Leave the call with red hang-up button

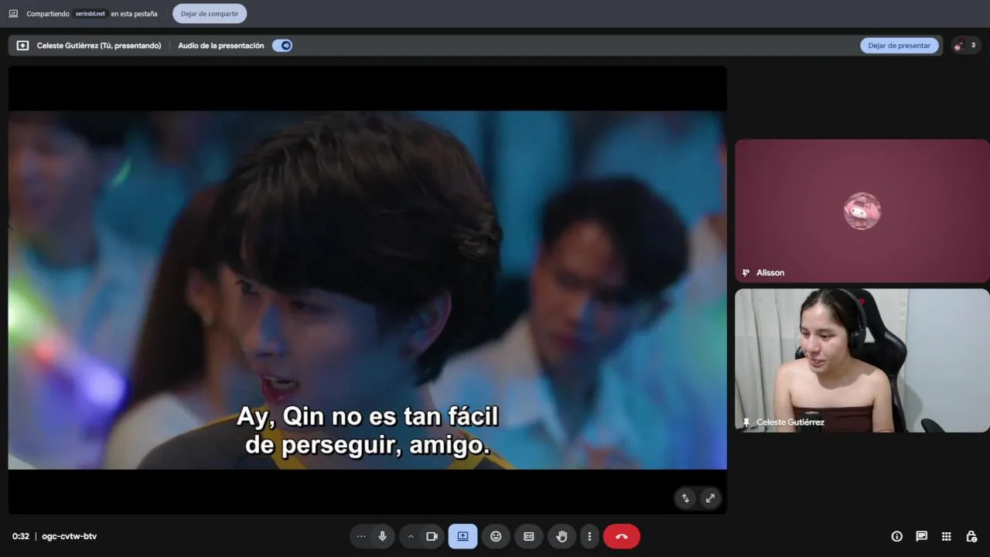621,536
